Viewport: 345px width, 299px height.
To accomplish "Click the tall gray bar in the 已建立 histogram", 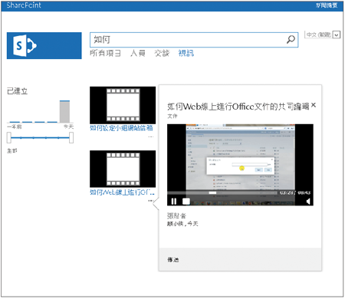I will pyautogui.click(x=64, y=112).
